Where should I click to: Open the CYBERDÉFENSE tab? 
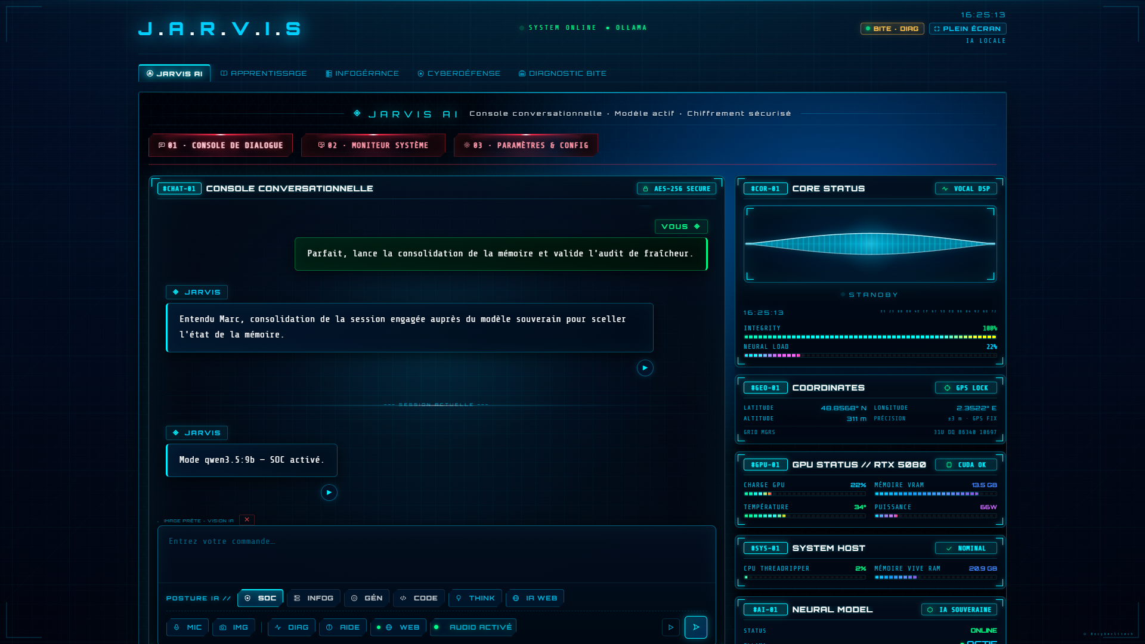point(459,73)
